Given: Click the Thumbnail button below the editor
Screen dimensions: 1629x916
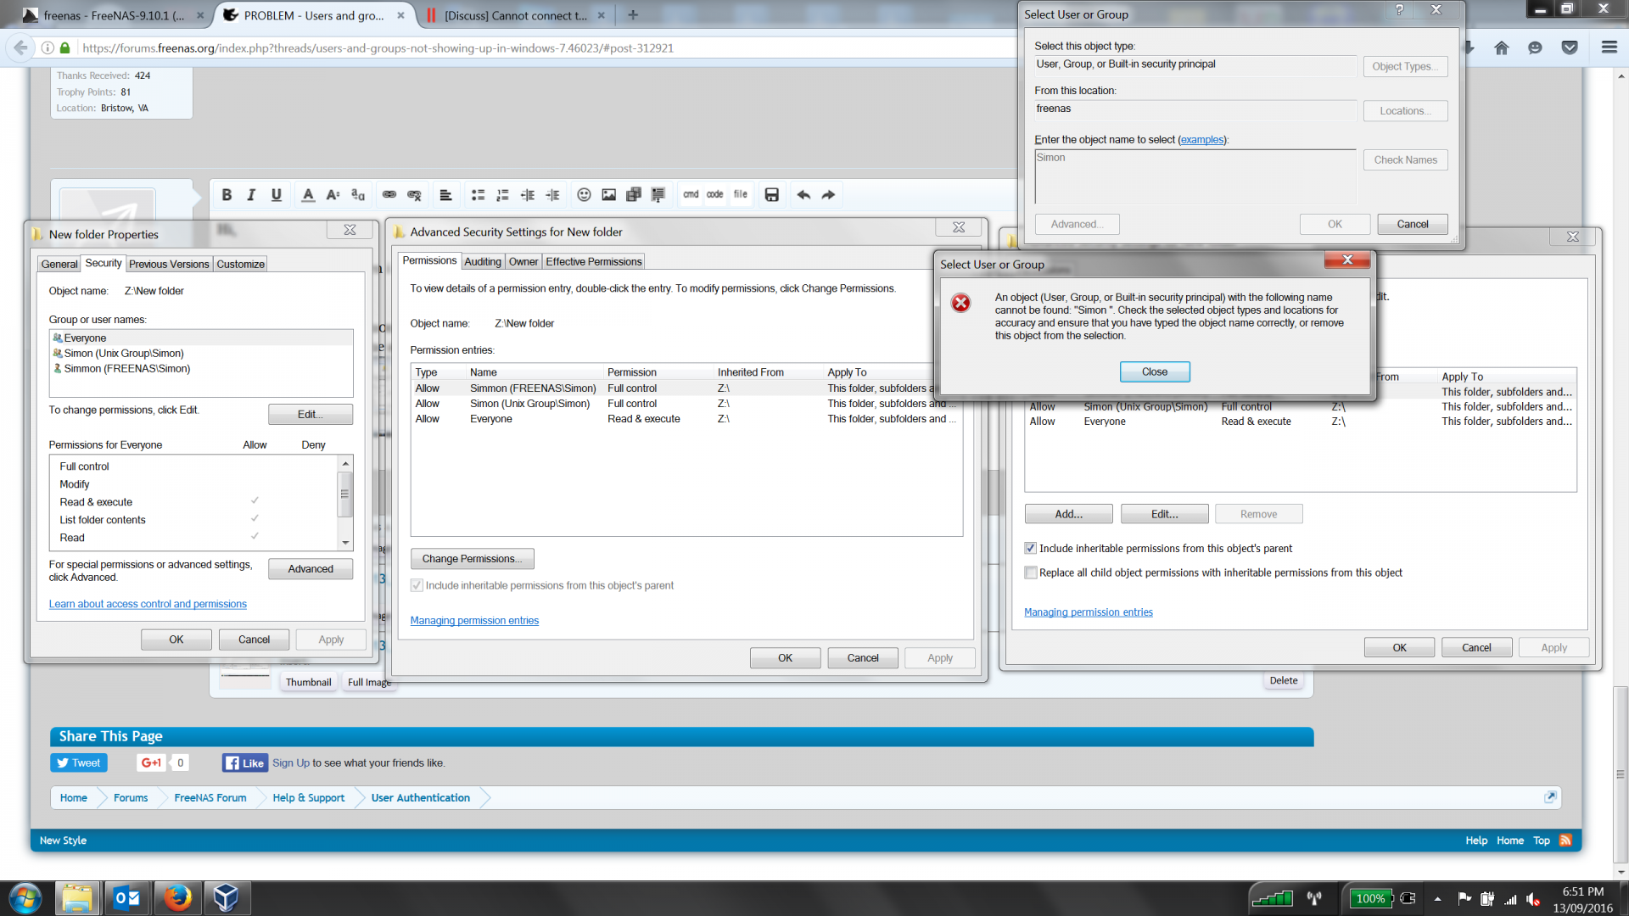Looking at the screenshot, I should (308, 682).
